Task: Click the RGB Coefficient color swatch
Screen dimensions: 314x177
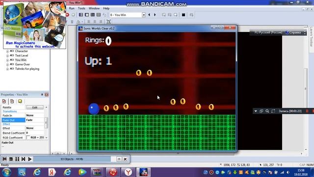Action: (28, 138)
